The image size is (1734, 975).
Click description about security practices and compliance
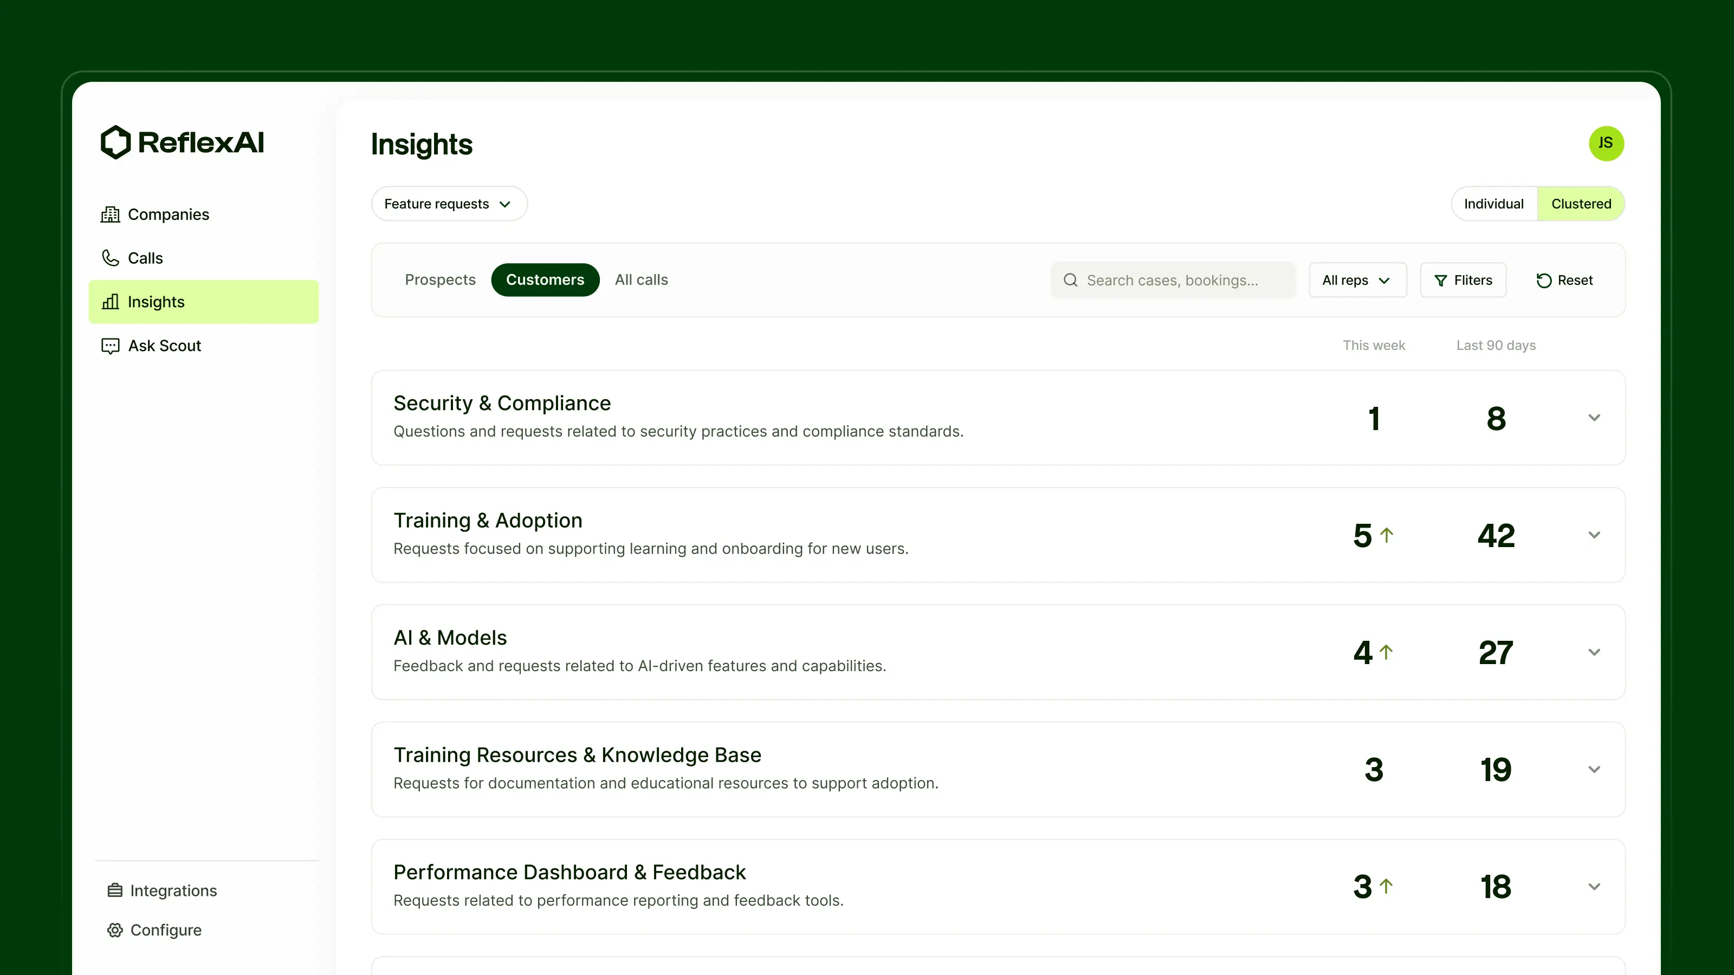pyautogui.click(x=678, y=431)
